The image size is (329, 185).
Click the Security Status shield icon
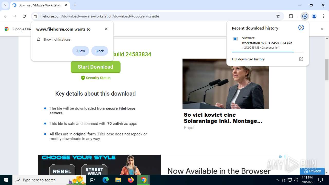[x=83, y=78]
